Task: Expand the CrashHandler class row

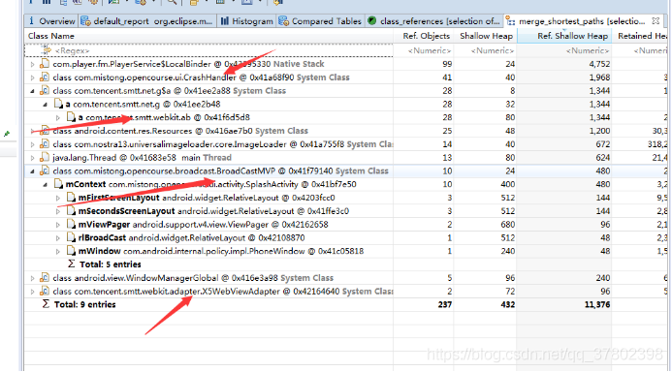Action: pos(33,77)
